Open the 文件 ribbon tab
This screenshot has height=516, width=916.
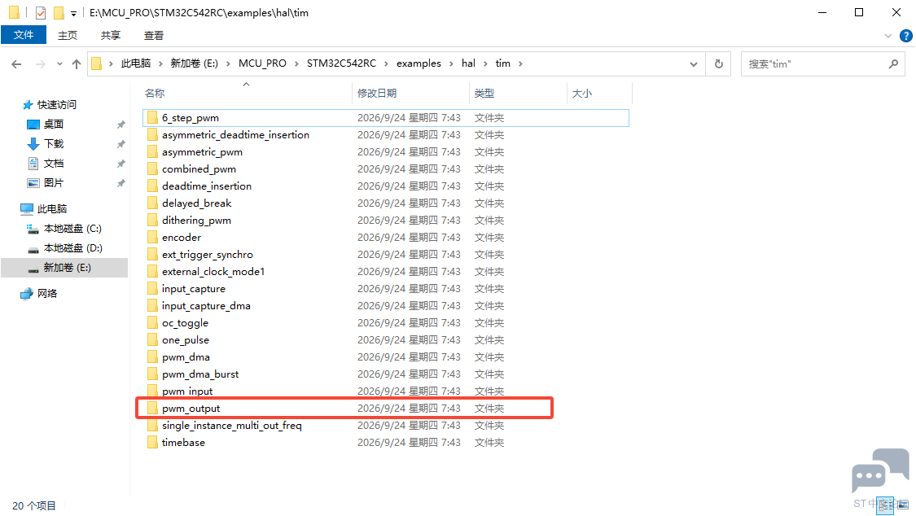[24, 35]
